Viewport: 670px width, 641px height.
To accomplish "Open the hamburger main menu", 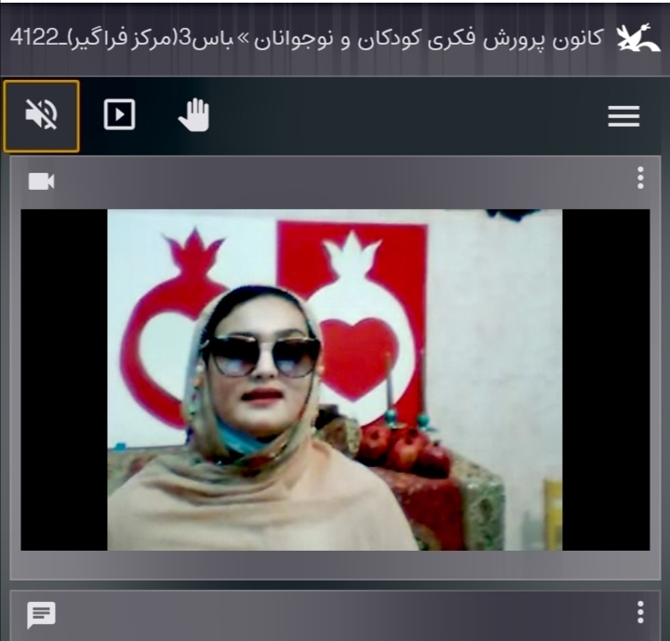I will pyautogui.click(x=623, y=115).
